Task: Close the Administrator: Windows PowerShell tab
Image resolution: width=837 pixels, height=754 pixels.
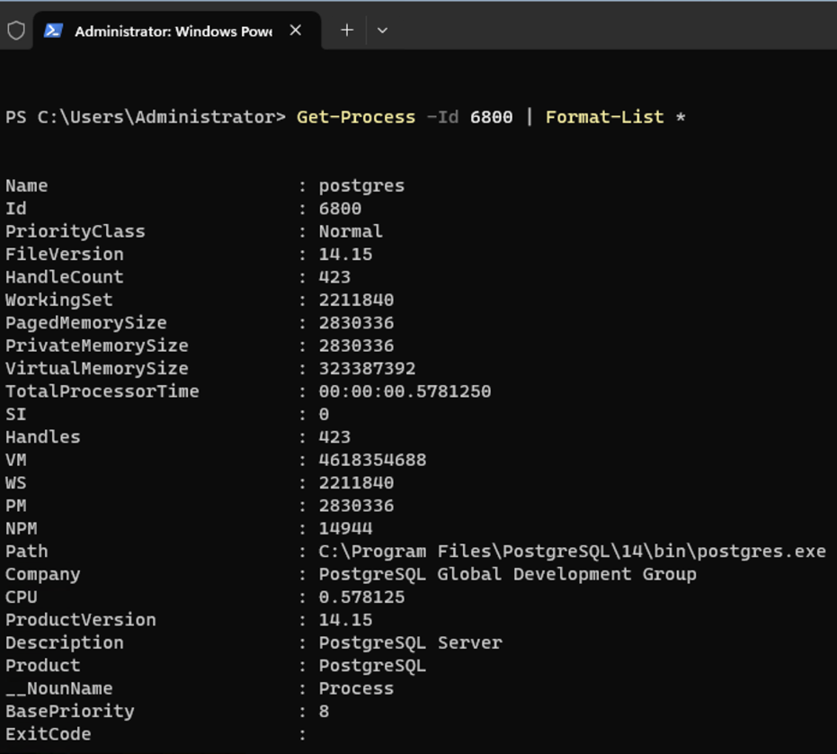Action: (295, 31)
